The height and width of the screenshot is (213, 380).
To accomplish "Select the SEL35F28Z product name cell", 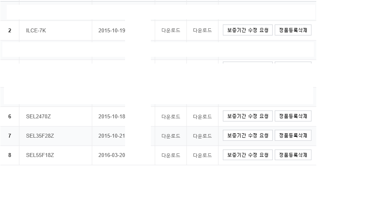I will [40, 136].
